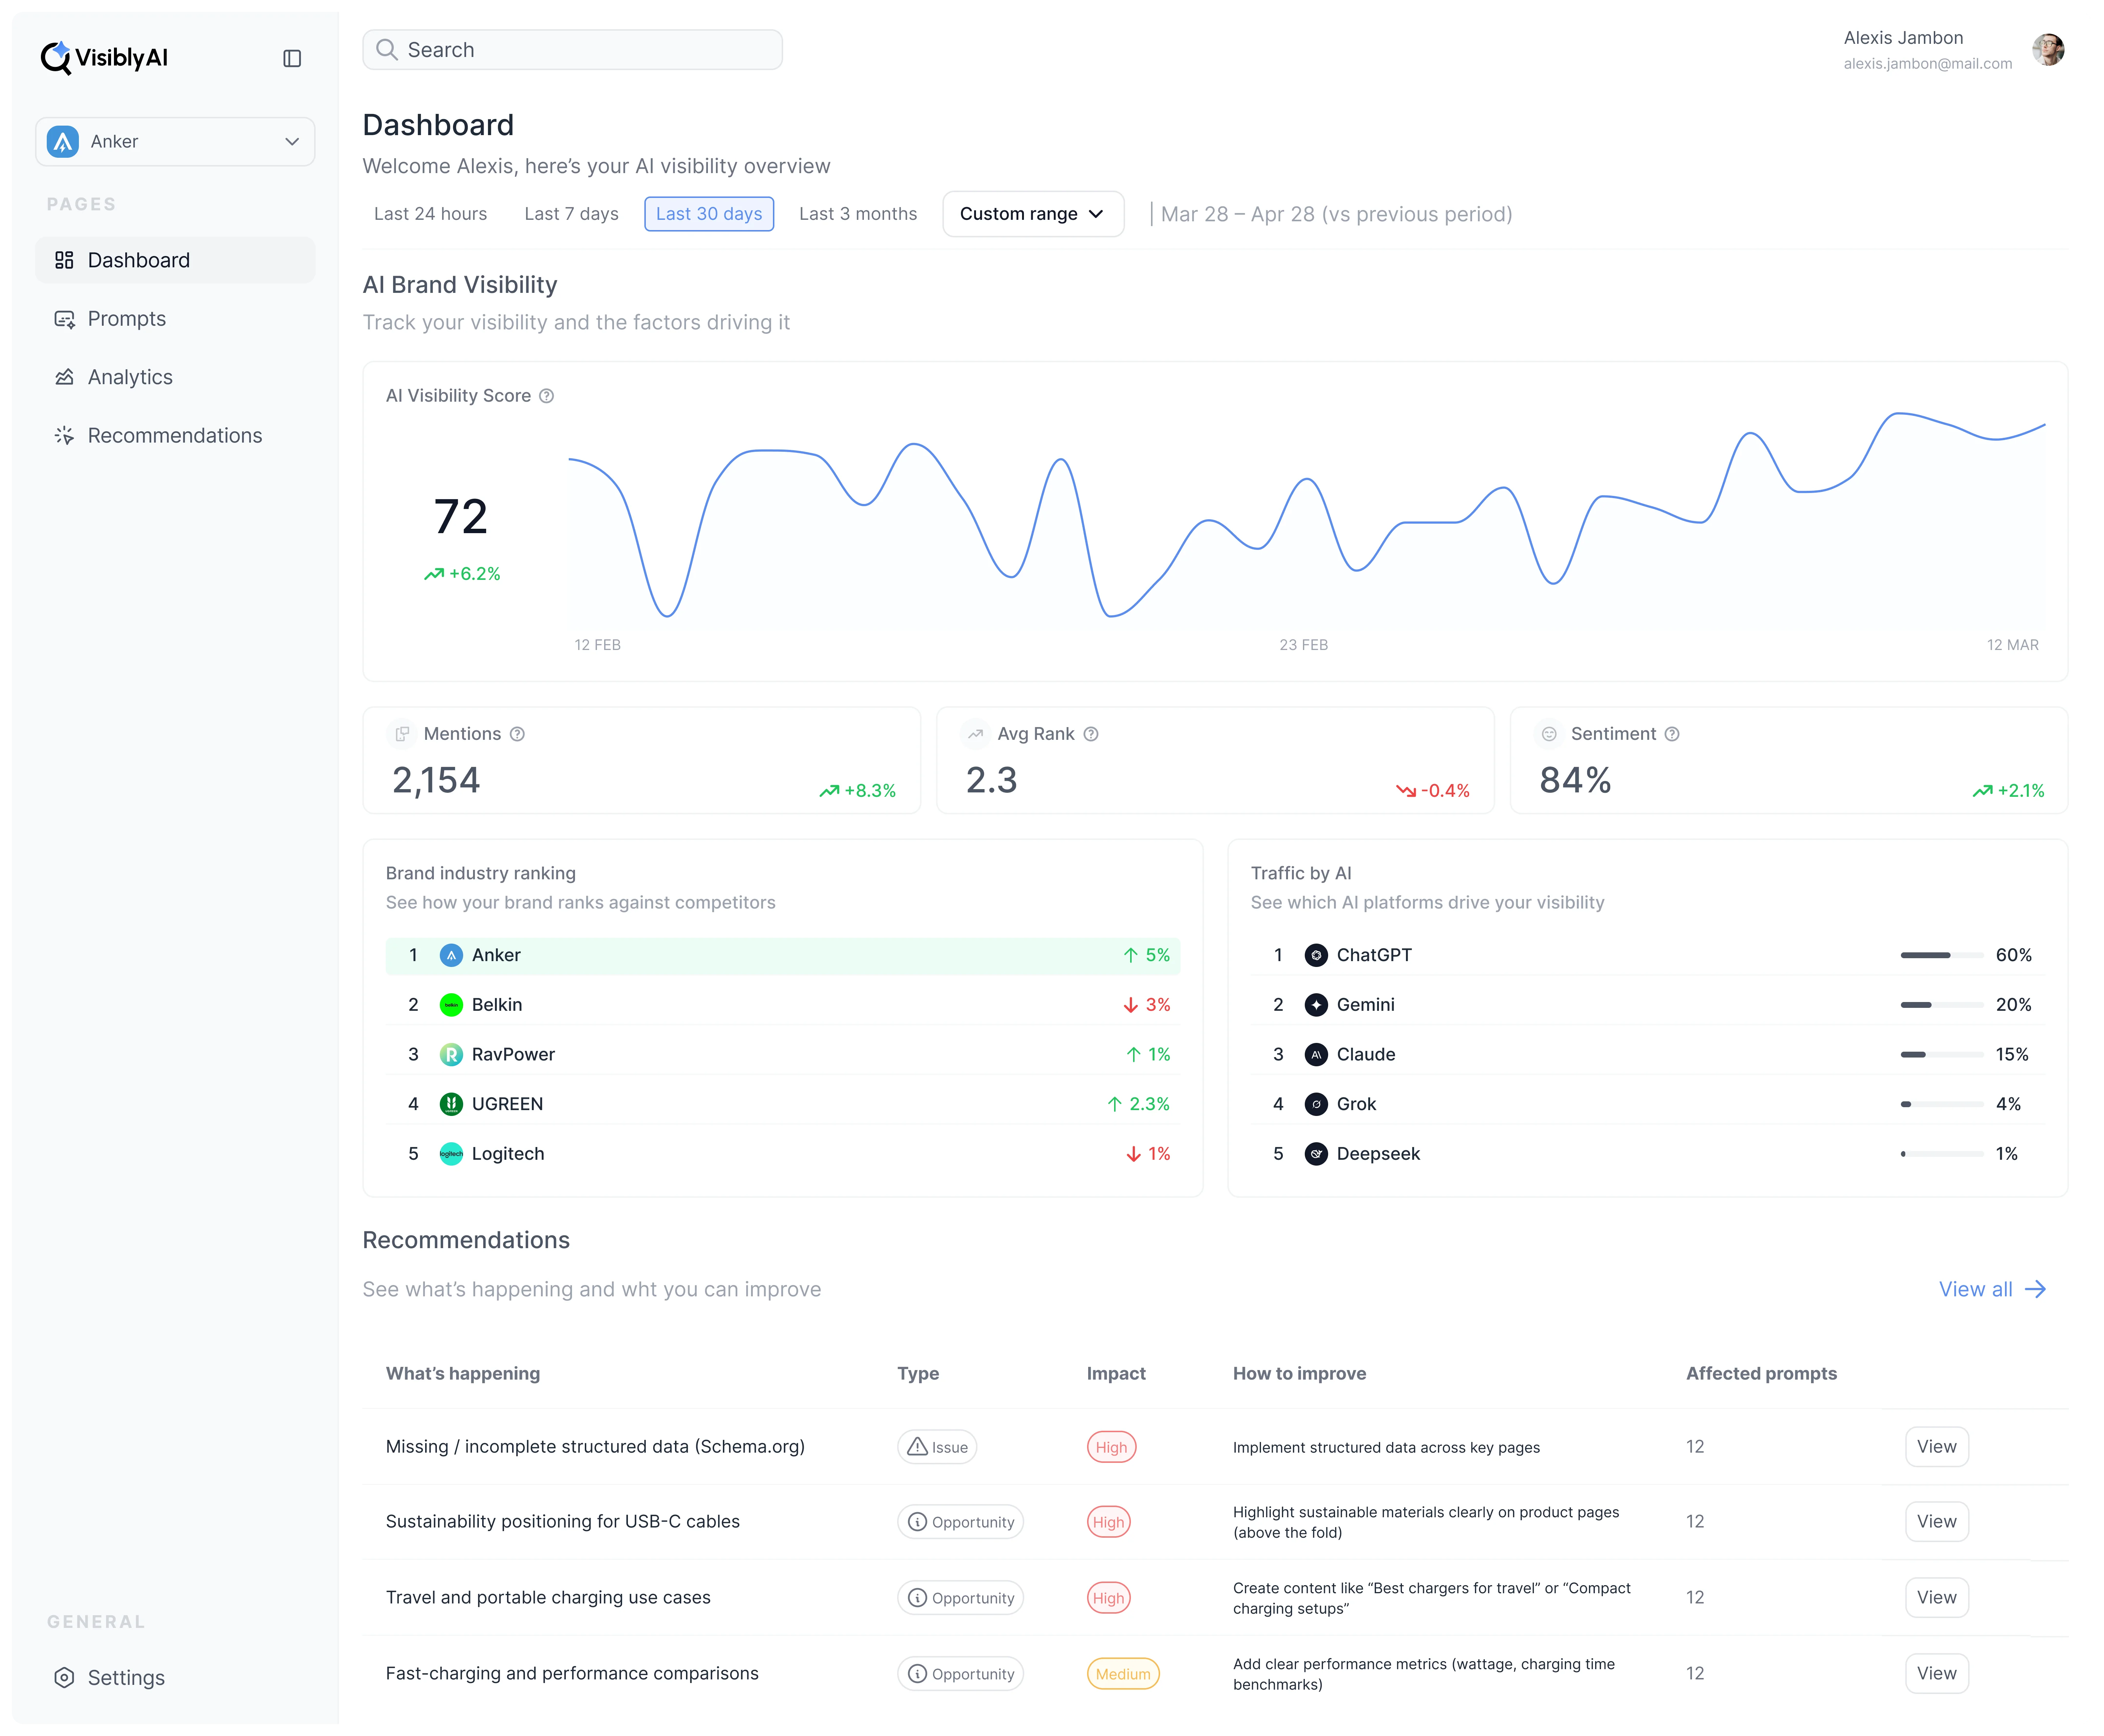Image resolution: width=2104 pixels, height=1736 pixels.
Task: Click the Prompts sidebar icon
Action: (x=64, y=319)
